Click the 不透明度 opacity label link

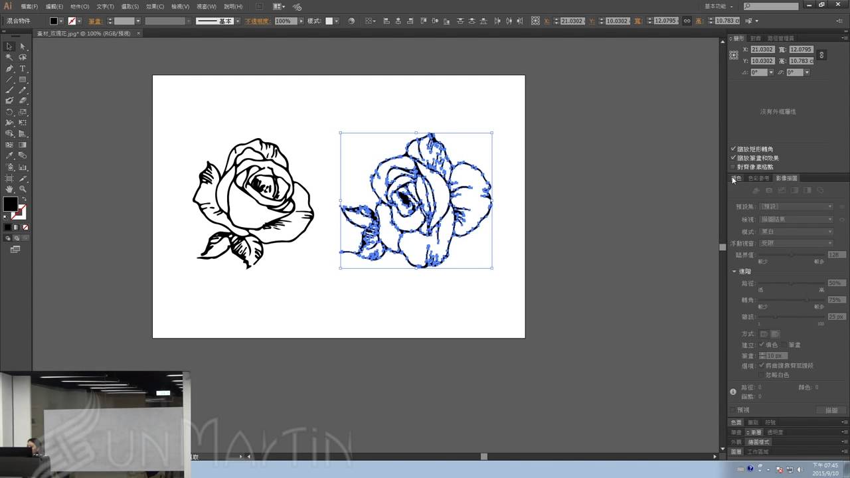click(256, 21)
